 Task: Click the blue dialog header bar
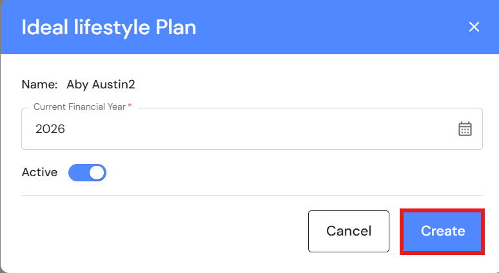click(322, 27)
